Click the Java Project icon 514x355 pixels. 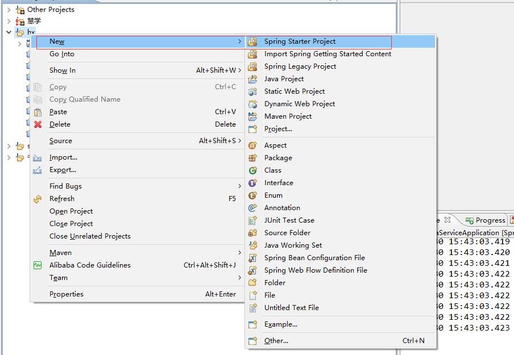point(253,79)
